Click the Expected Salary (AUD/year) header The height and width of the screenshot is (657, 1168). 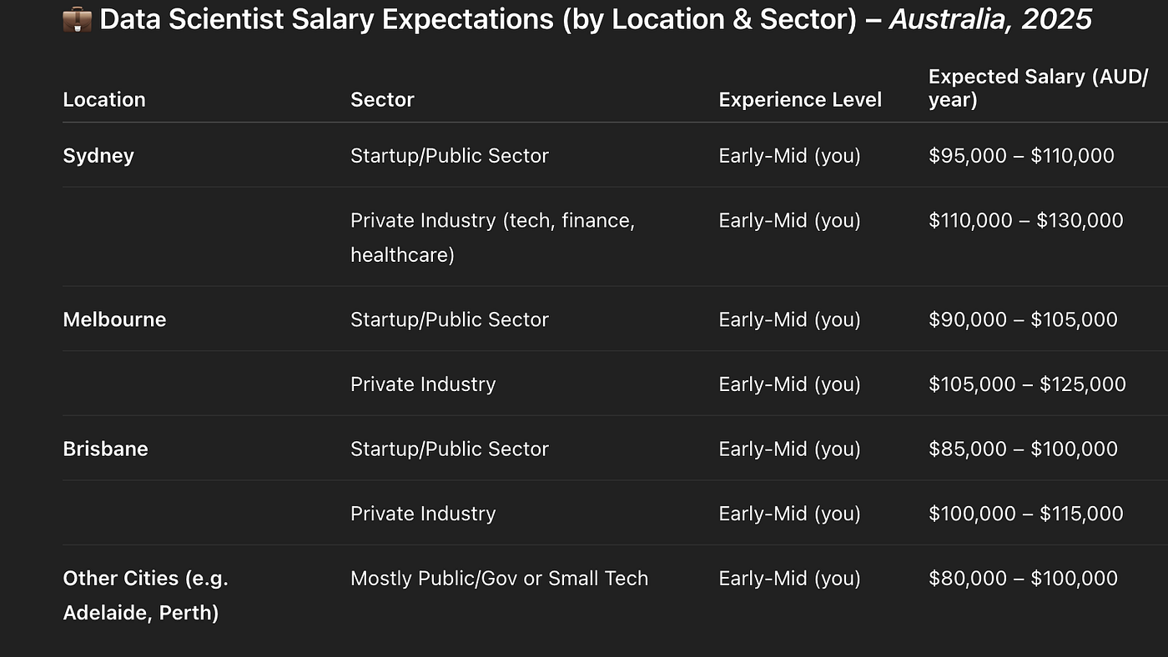tap(1038, 88)
